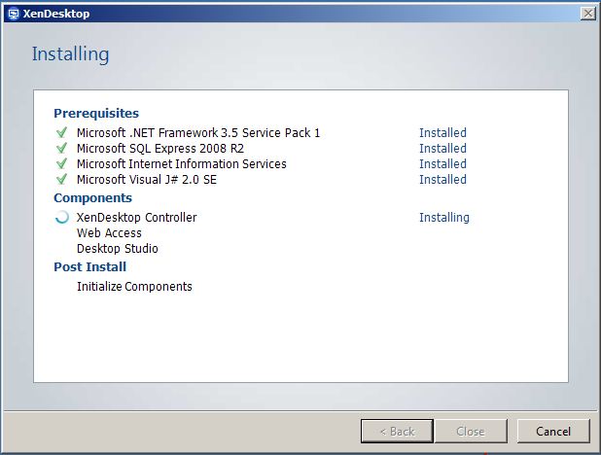Click the Cancel button
601x455 pixels.
(x=553, y=432)
